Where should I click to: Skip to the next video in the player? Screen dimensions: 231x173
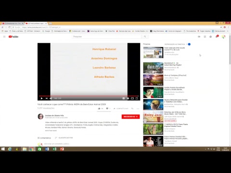pos(47,99)
